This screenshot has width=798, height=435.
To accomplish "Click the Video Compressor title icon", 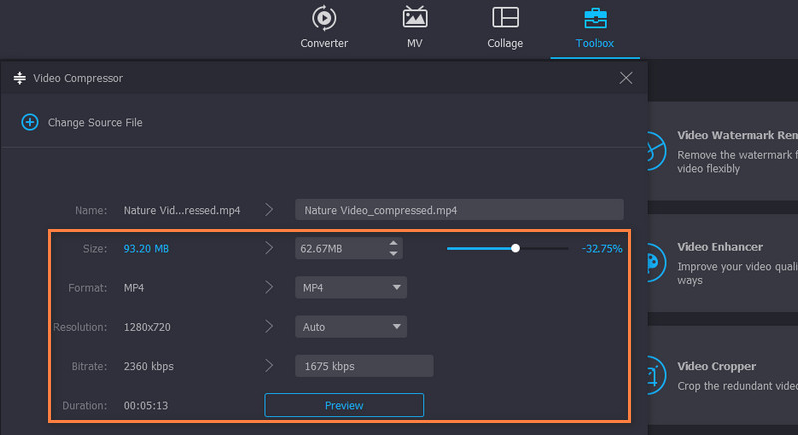I will pos(19,78).
